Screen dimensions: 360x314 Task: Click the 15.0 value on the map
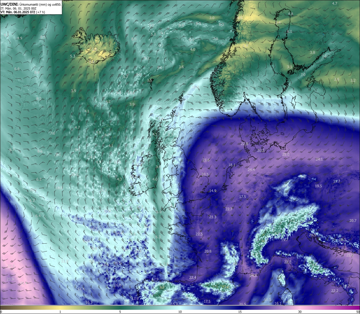tap(175, 304)
